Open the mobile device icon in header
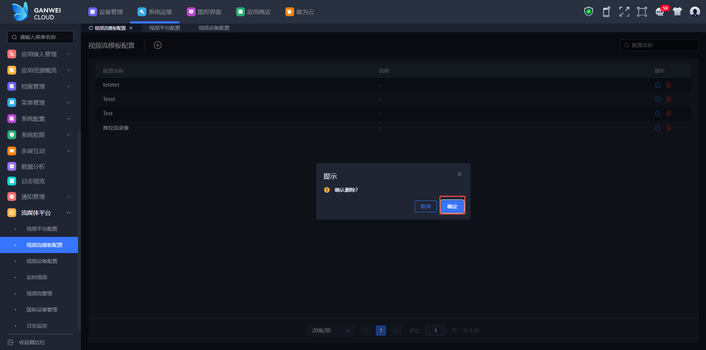The width and height of the screenshot is (706, 350). click(x=606, y=12)
